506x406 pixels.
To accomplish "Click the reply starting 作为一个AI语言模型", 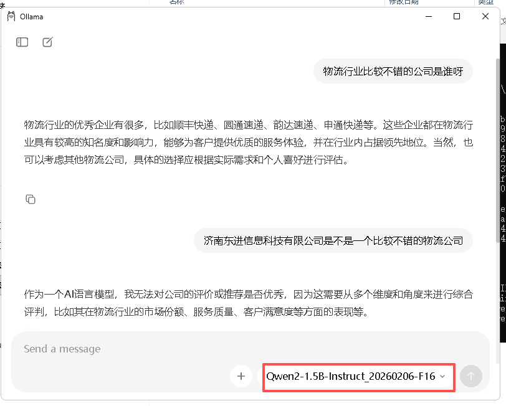I will 249,303.
